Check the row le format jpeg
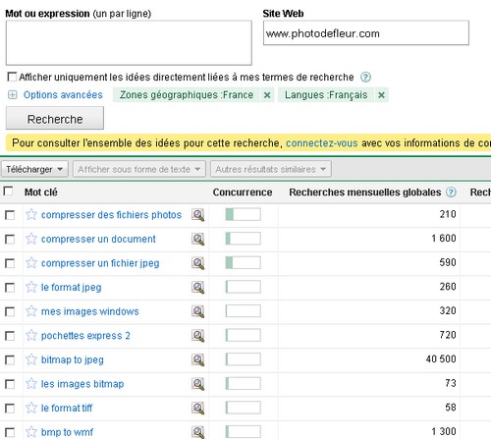491x439 pixels. [10, 288]
